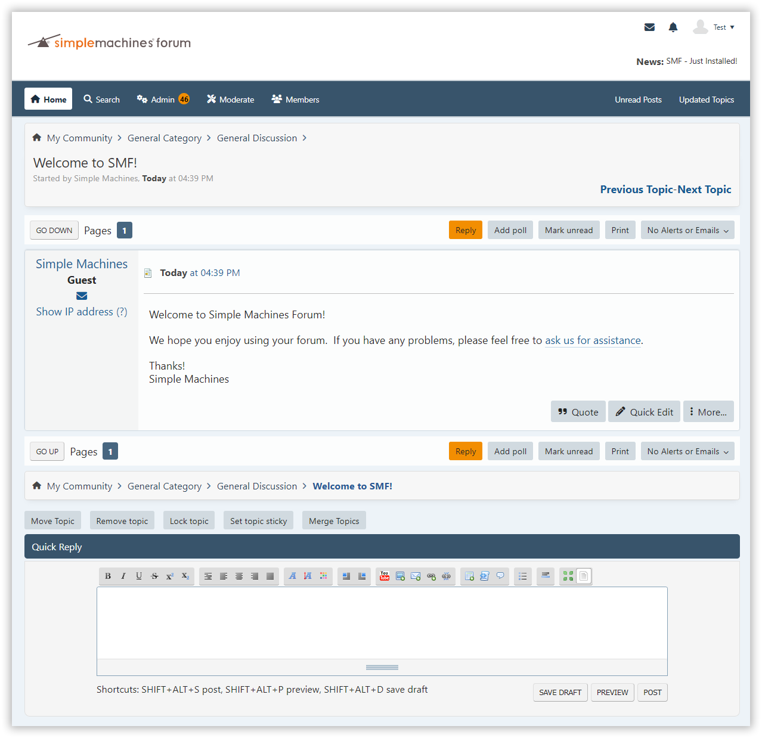Click the email envelope under Simple Machines
This screenshot has height=738, width=762.
point(82,296)
